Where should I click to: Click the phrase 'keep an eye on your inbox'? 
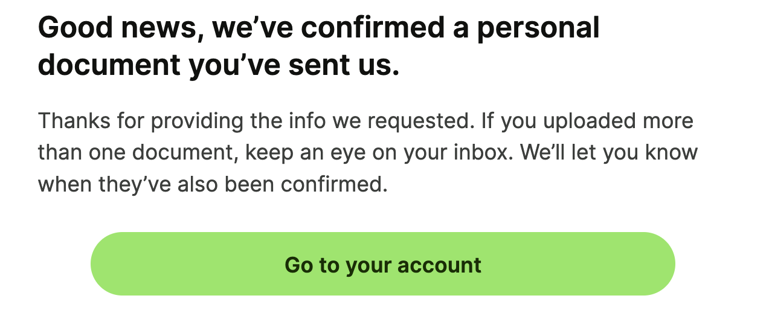point(378,153)
